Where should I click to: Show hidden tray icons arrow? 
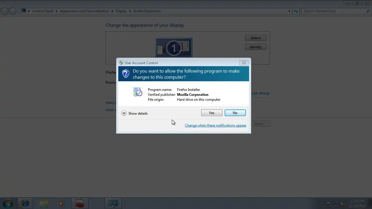point(321,203)
